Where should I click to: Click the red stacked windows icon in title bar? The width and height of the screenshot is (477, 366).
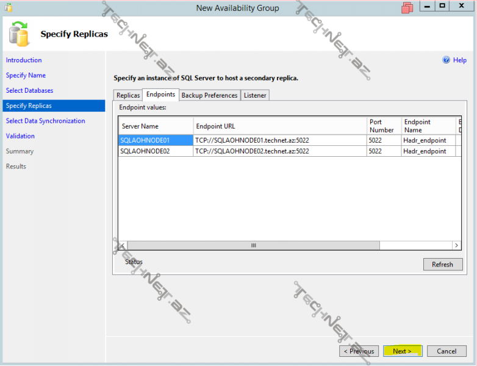click(407, 8)
